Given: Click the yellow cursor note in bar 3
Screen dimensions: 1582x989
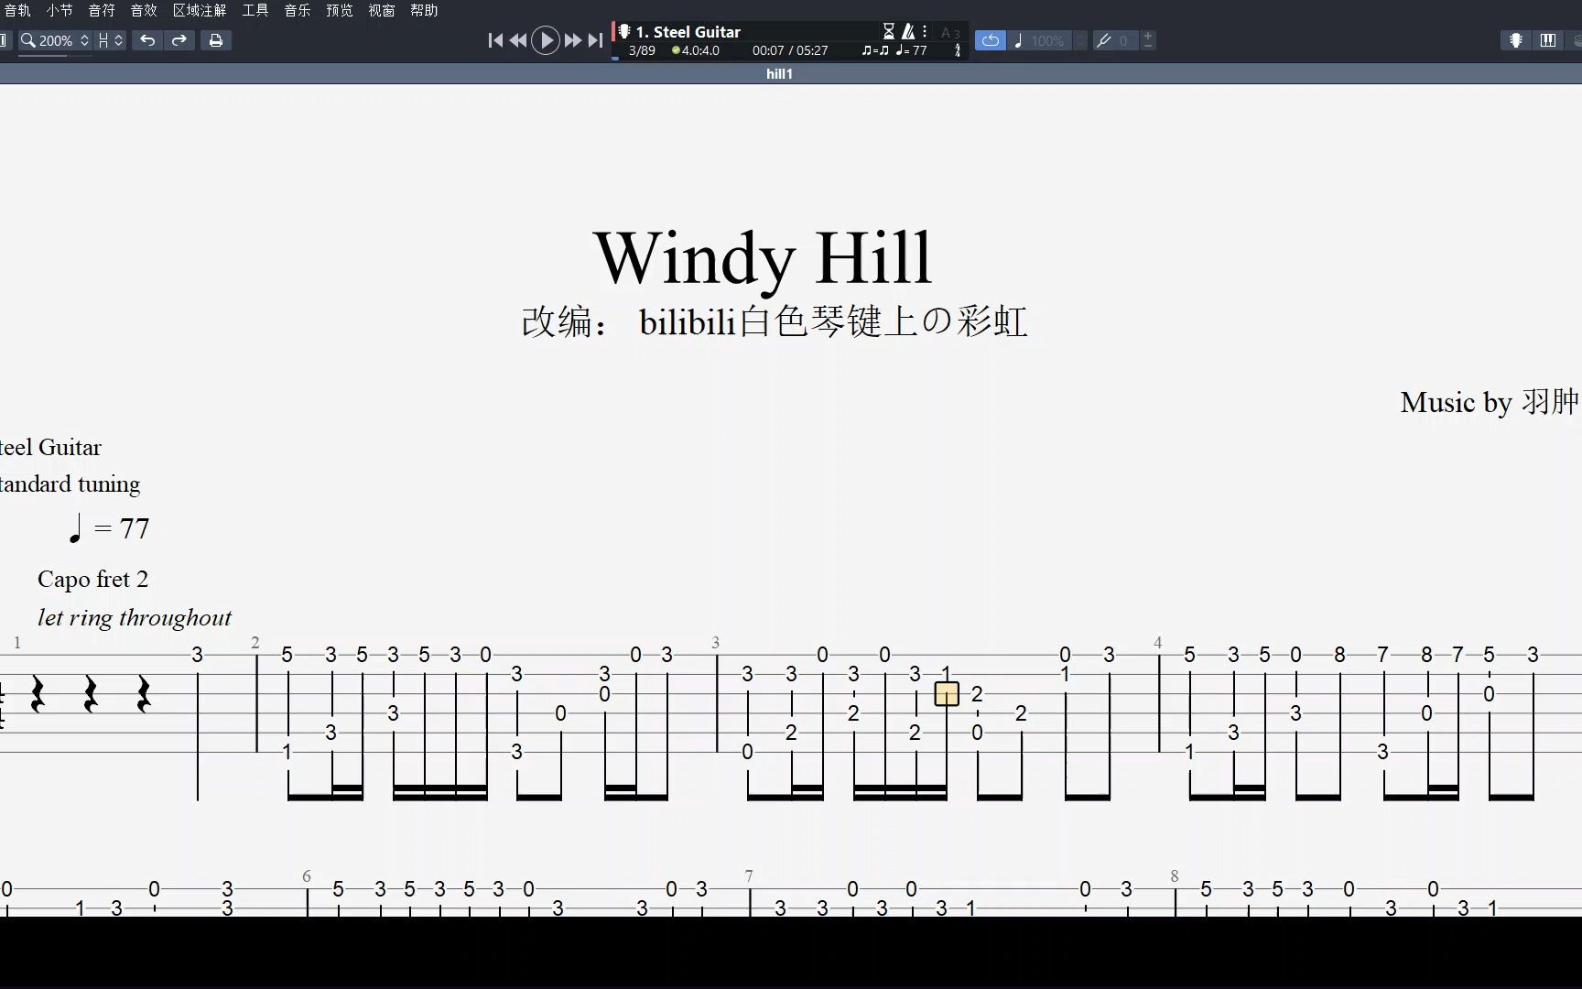Looking at the screenshot, I should (x=947, y=694).
